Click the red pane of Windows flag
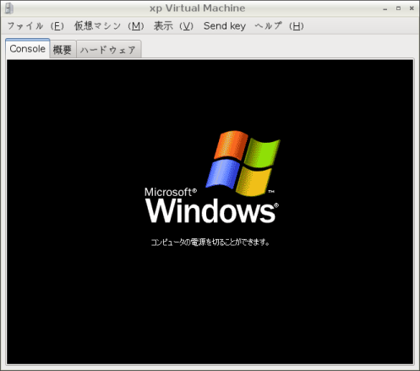Image resolution: width=420 pixels, height=371 pixels. point(231,145)
